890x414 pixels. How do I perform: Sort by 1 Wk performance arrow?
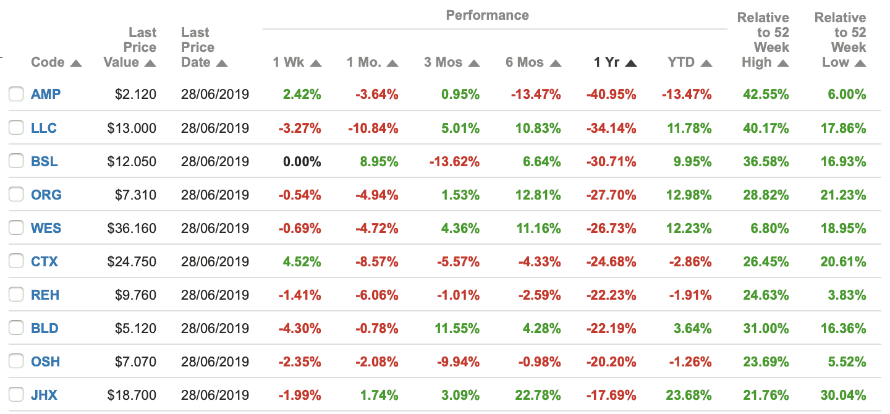pyautogui.click(x=316, y=63)
